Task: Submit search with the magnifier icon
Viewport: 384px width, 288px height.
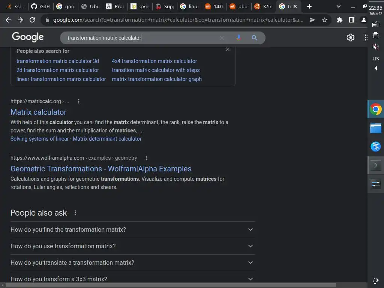Action: point(255,38)
